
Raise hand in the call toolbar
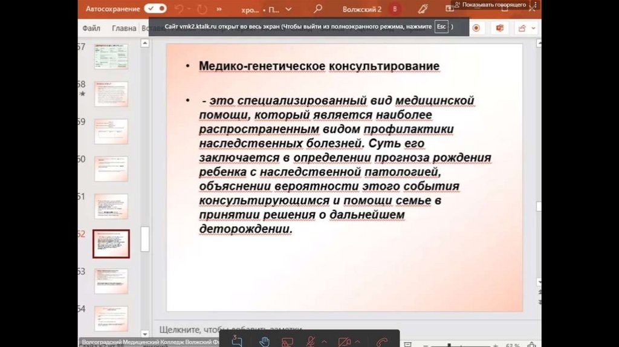coord(264,342)
